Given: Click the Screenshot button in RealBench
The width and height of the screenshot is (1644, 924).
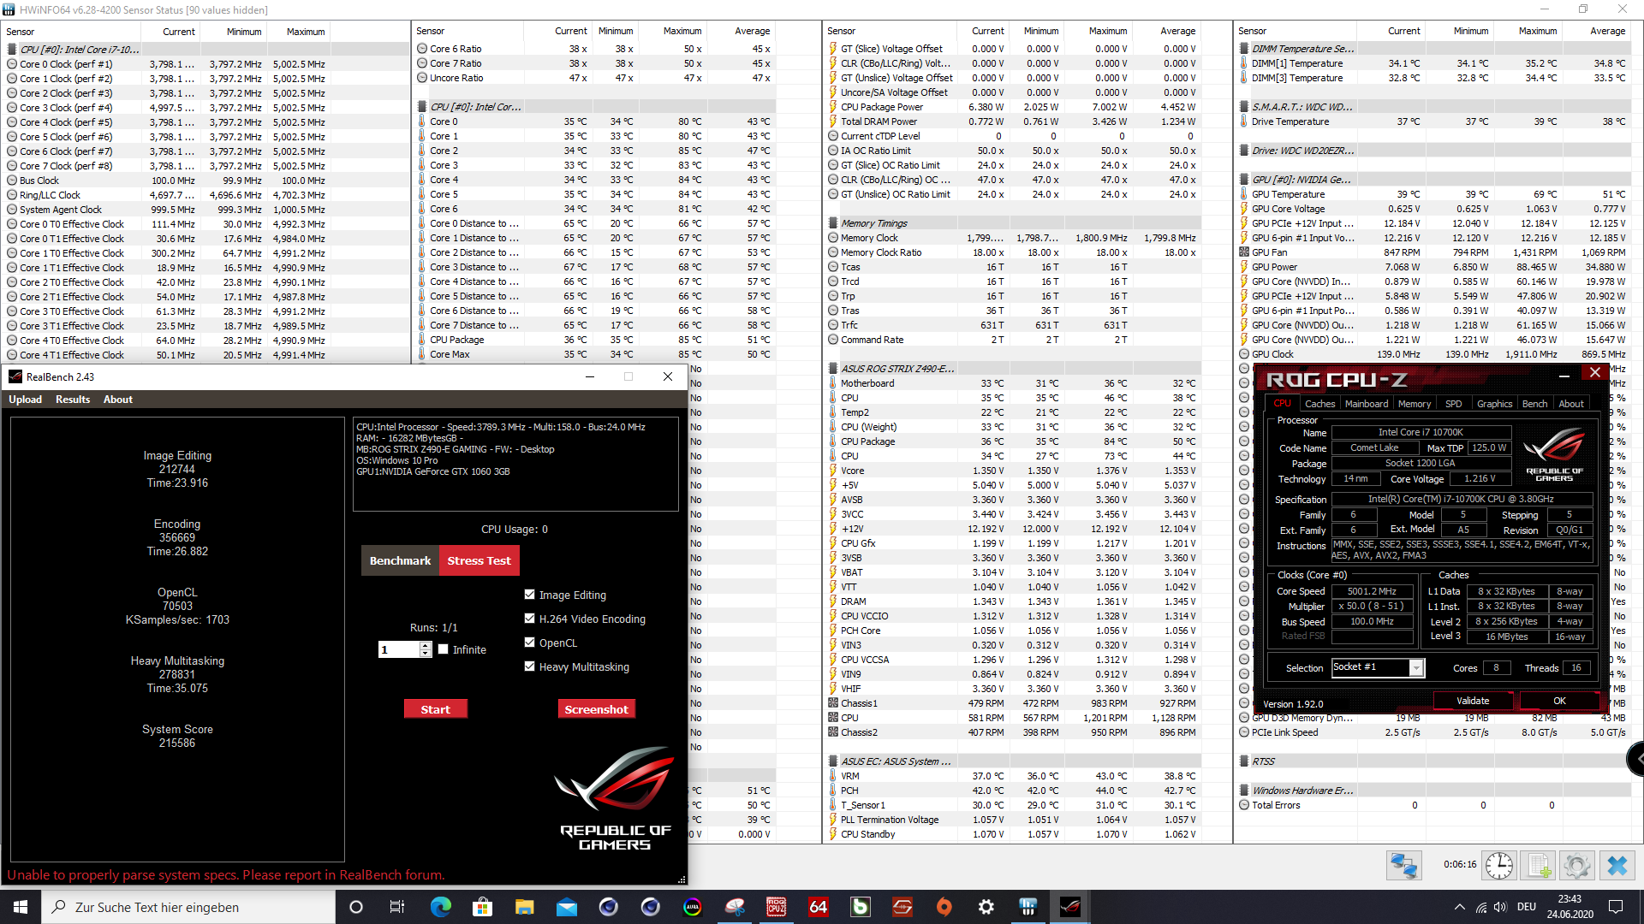Looking at the screenshot, I should coord(597,709).
